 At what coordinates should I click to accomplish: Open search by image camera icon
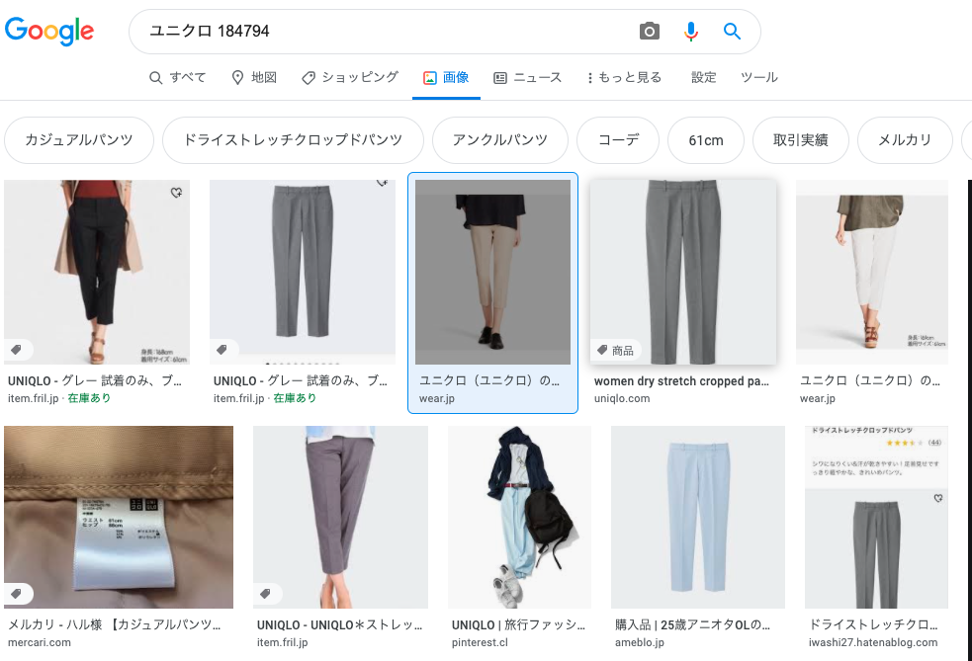[x=649, y=31]
